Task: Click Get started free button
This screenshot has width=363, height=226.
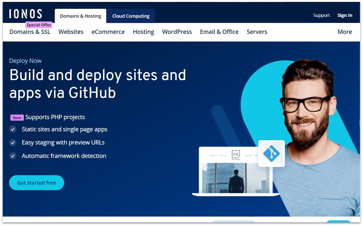Action: [37, 183]
